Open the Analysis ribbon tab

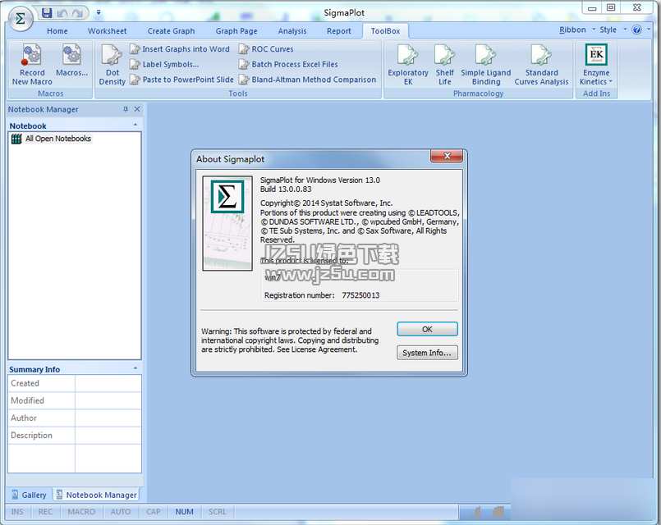292,31
